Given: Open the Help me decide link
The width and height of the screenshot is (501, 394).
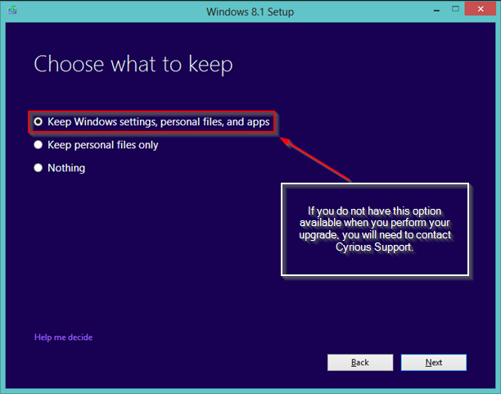Looking at the screenshot, I should pyautogui.click(x=63, y=337).
